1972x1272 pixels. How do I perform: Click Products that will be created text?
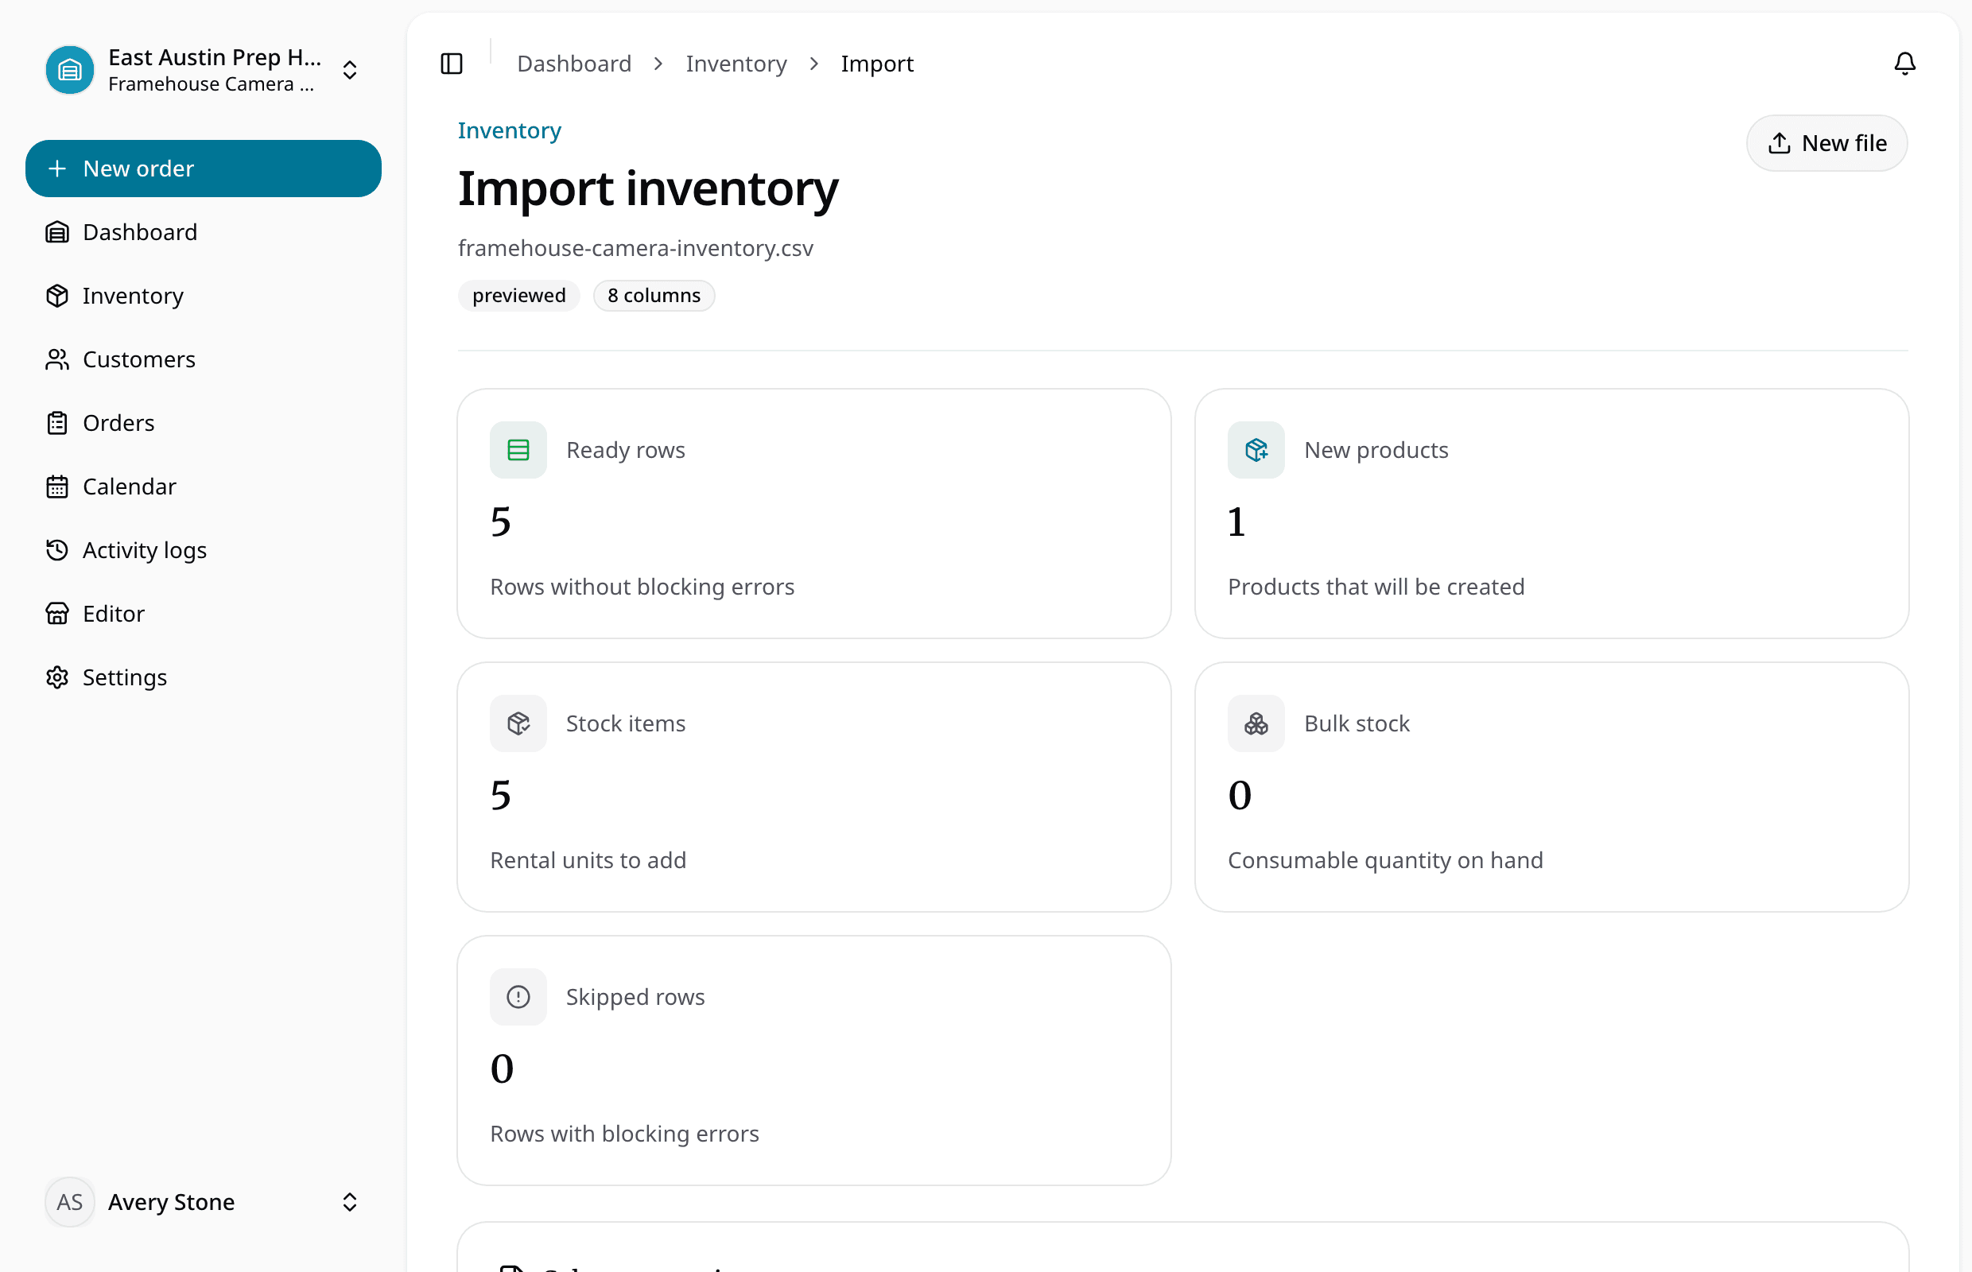click(x=1376, y=587)
